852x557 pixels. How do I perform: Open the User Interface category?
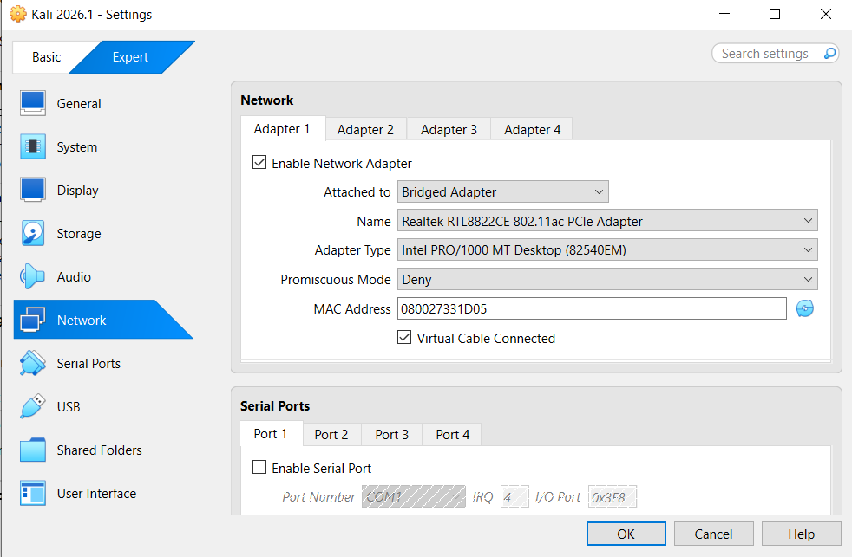(x=96, y=494)
